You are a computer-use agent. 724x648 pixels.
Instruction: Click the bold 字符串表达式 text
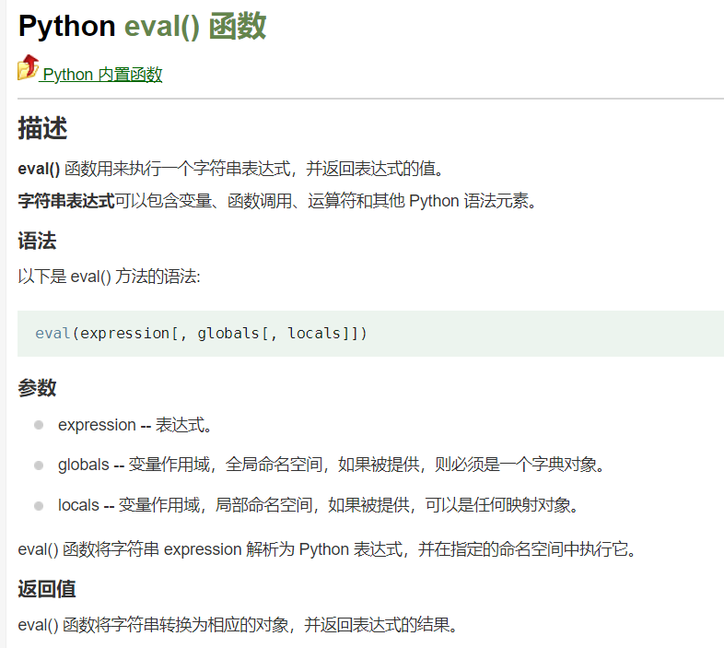pyautogui.click(x=66, y=200)
